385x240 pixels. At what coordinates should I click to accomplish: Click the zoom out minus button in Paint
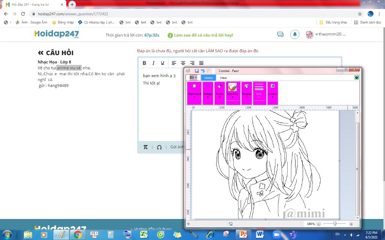pyautogui.click(x=318, y=224)
